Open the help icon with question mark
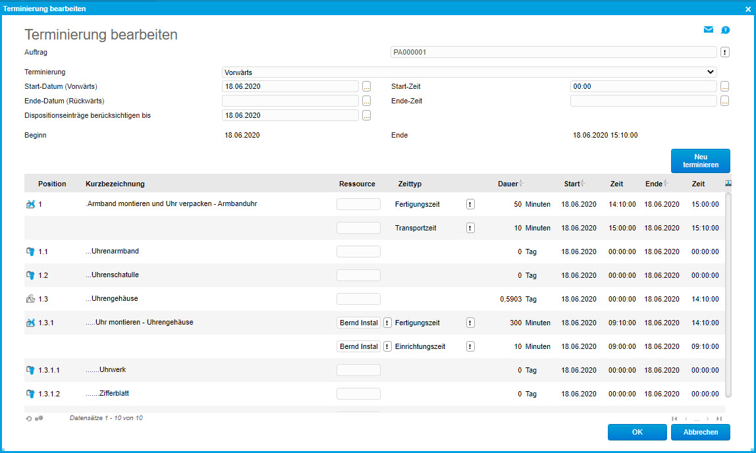 point(725,30)
